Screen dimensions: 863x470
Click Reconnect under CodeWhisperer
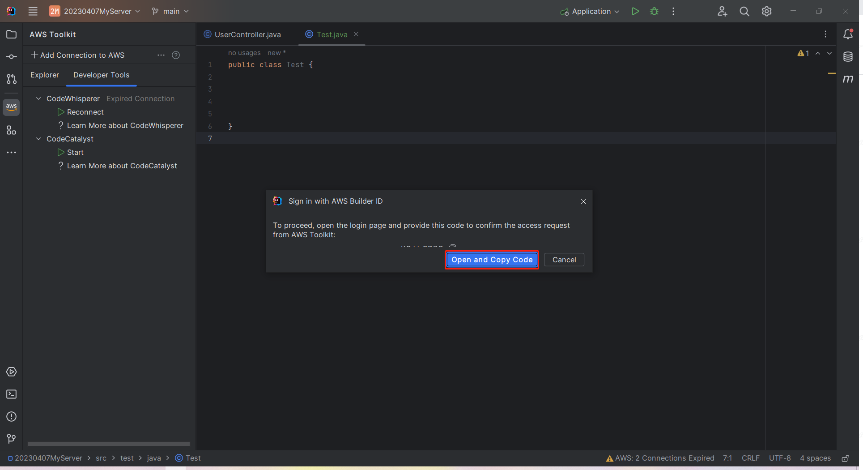pyautogui.click(x=85, y=112)
